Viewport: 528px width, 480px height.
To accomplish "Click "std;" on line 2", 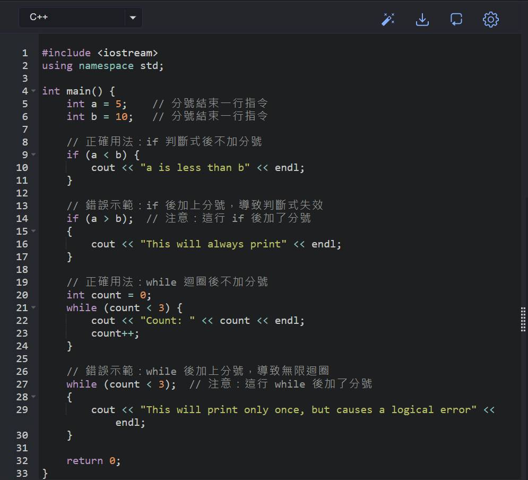I will click(152, 66).
